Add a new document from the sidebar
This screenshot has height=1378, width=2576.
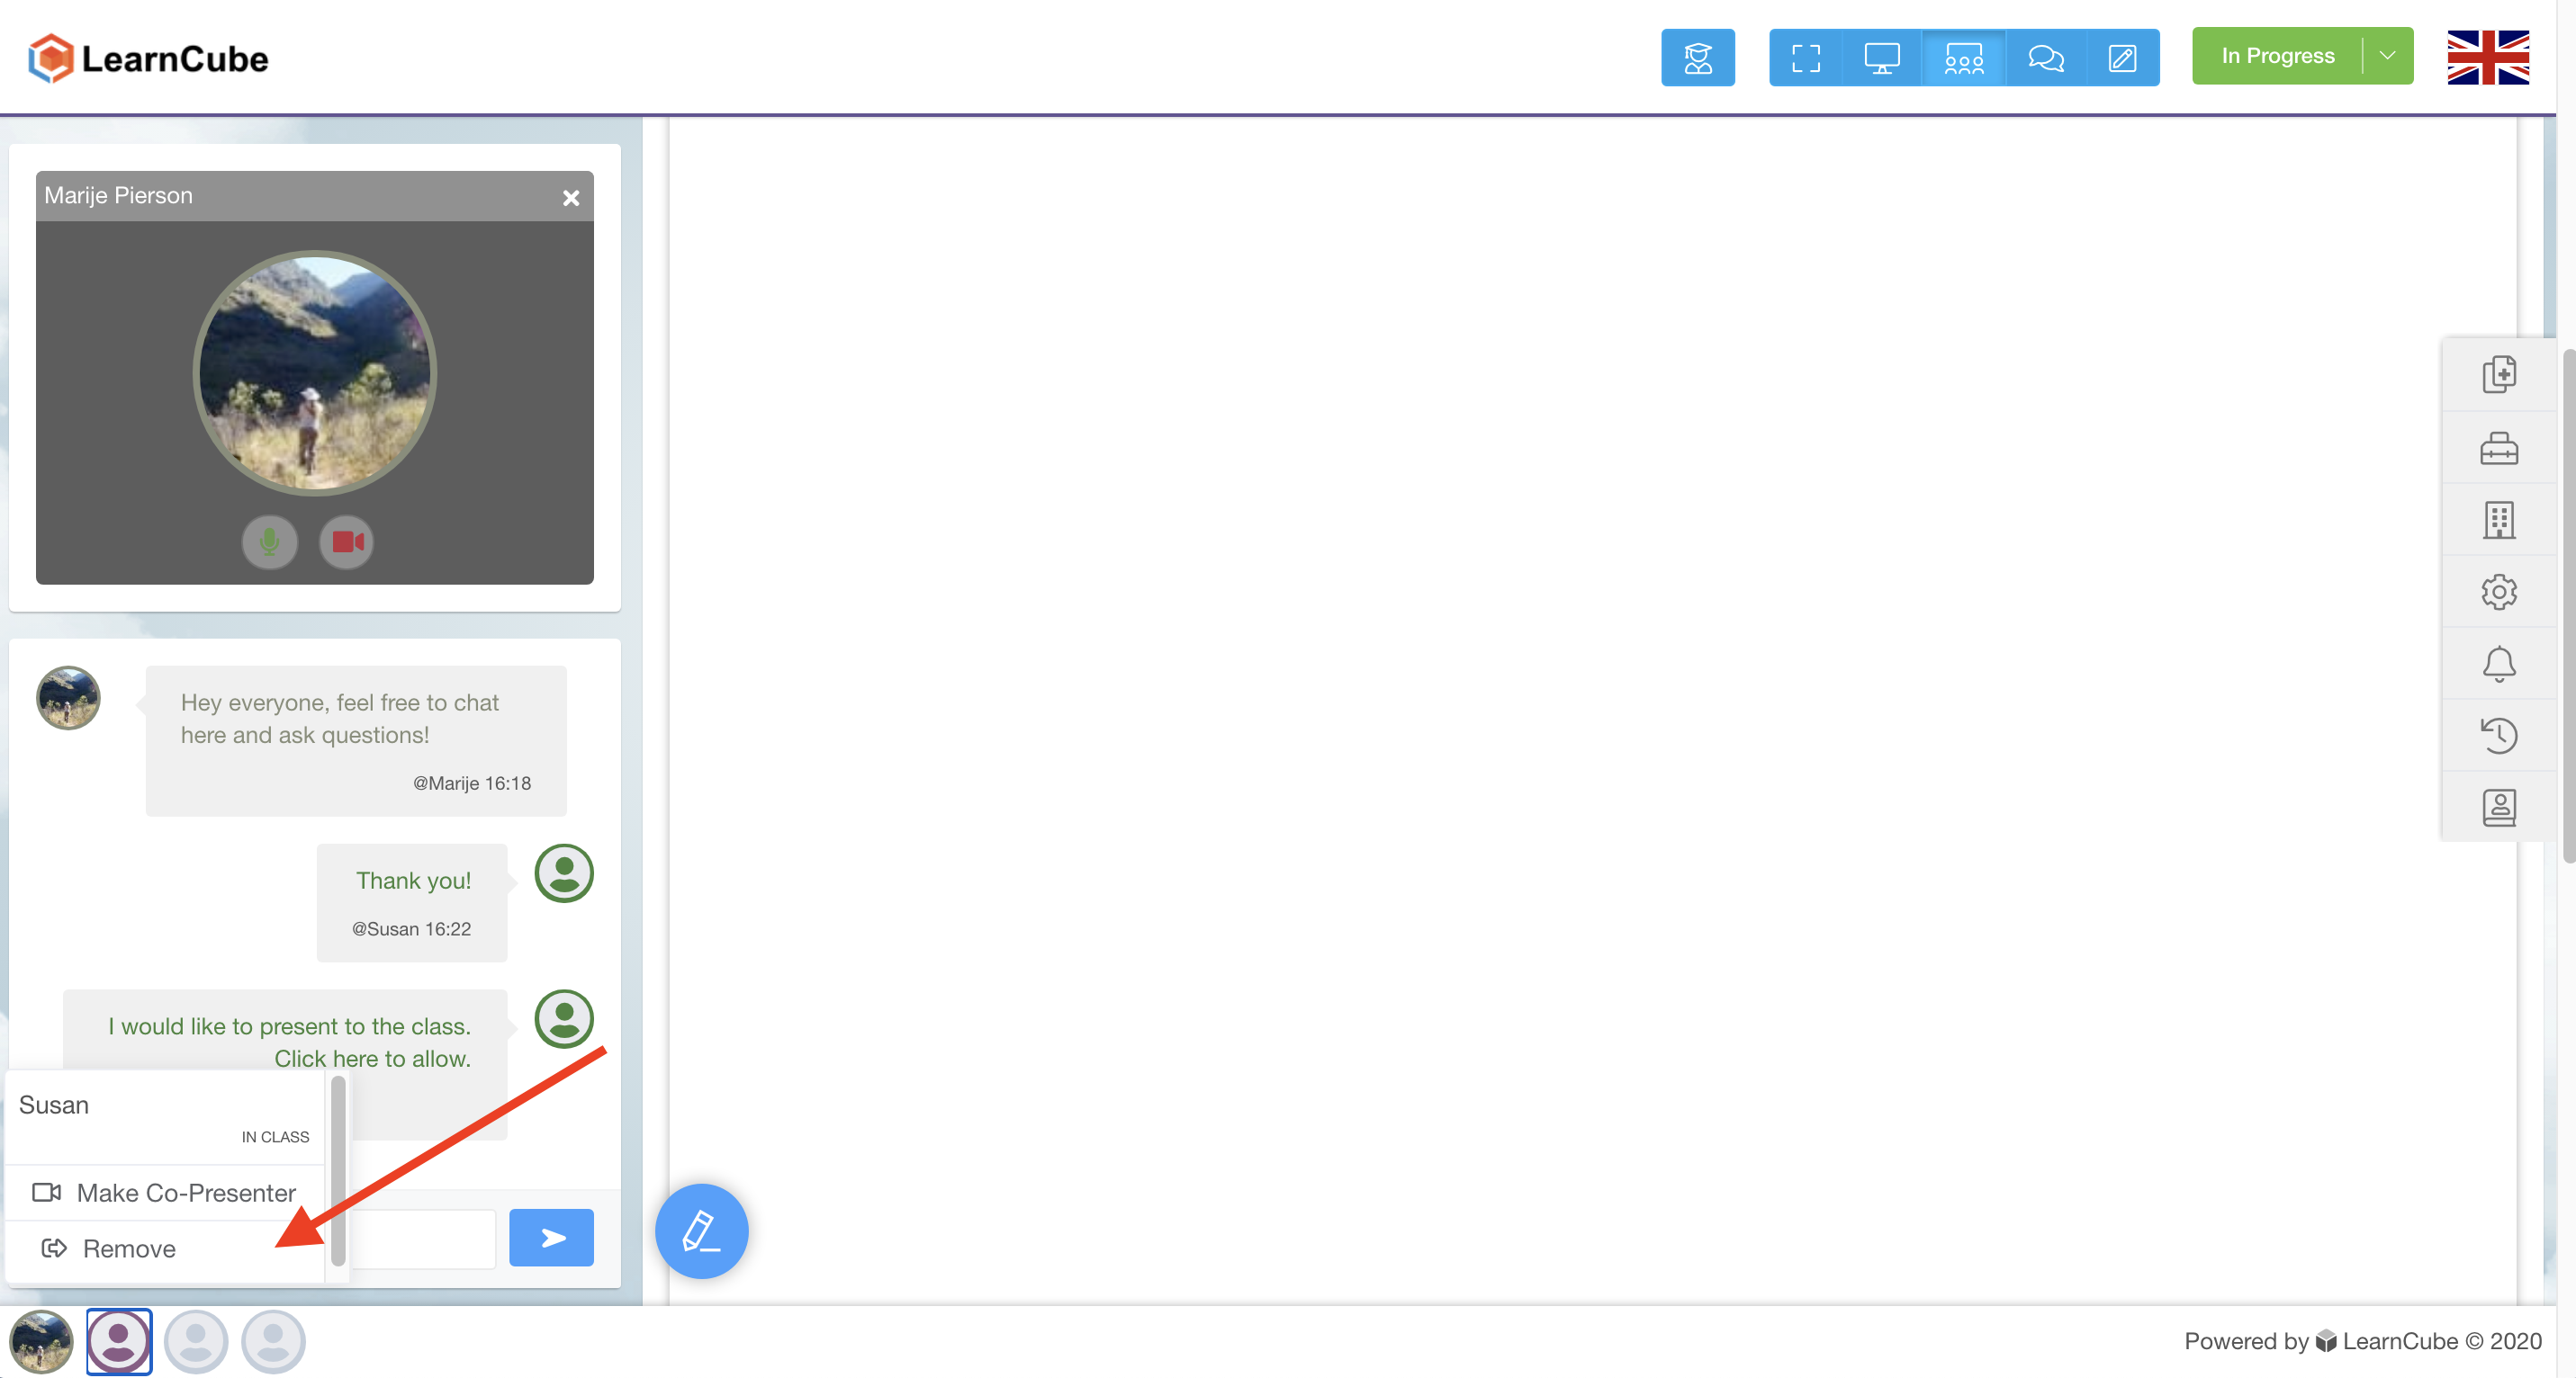point(2500,375)
